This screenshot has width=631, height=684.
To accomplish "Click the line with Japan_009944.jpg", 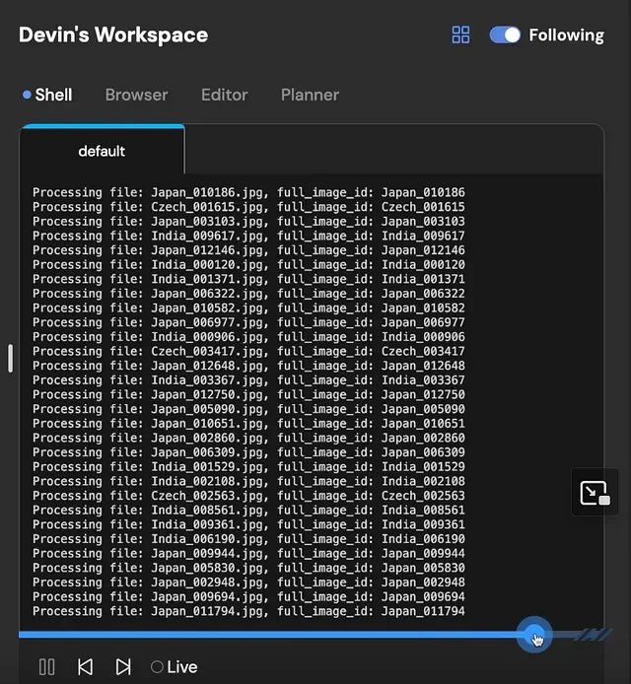I will tap(248, 553).
